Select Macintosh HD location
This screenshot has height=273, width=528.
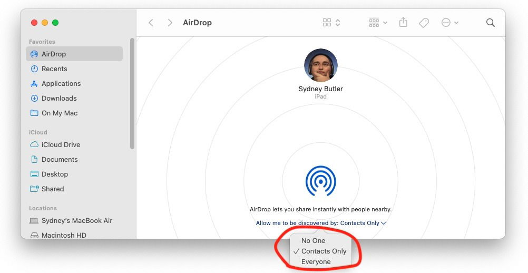(x=64, y=235)
